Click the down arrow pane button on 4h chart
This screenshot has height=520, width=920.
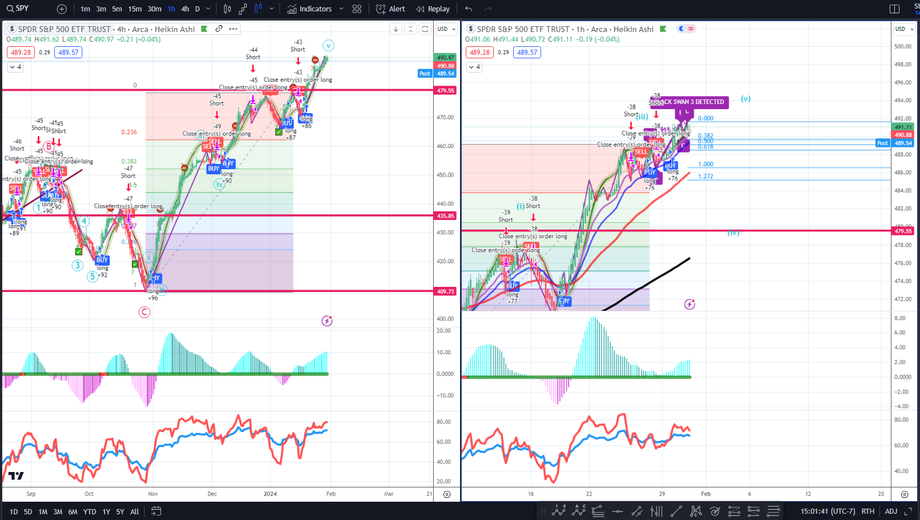pos(395,29)
